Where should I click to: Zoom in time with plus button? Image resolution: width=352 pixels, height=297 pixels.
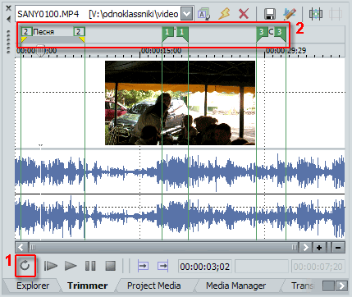pyautogui.click(x=319, y=248)
